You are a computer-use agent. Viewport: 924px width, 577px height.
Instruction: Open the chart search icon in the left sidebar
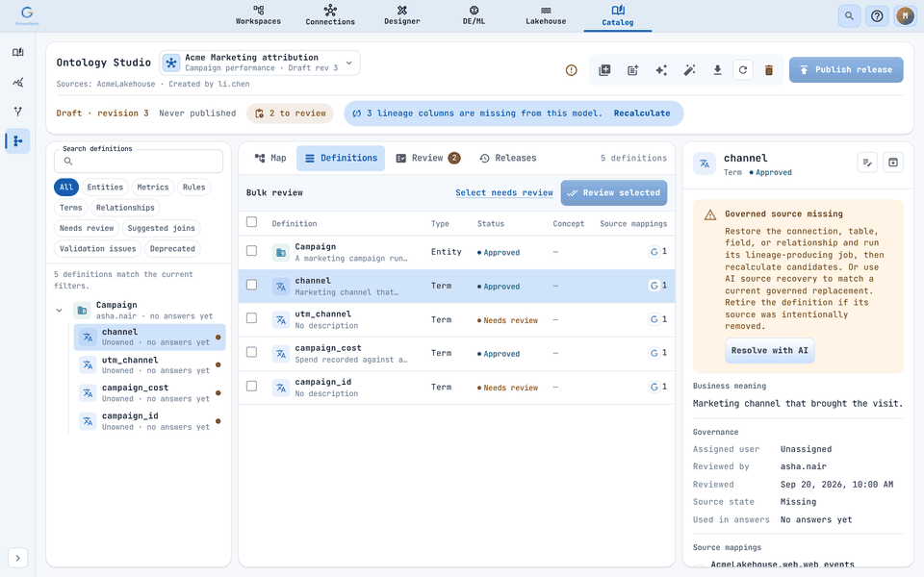(x=17, y=82)
